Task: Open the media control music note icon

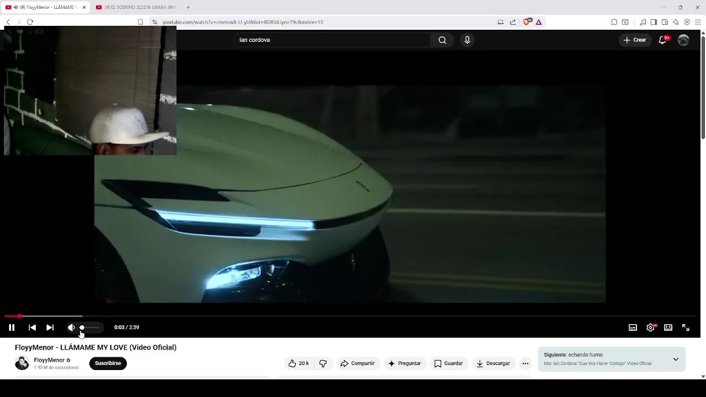Action: pos(643,22)
